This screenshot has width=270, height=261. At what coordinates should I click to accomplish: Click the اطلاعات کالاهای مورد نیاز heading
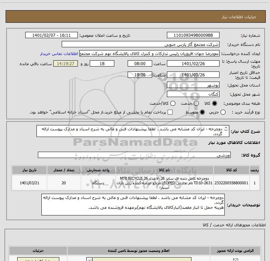(x=234, y=143)
